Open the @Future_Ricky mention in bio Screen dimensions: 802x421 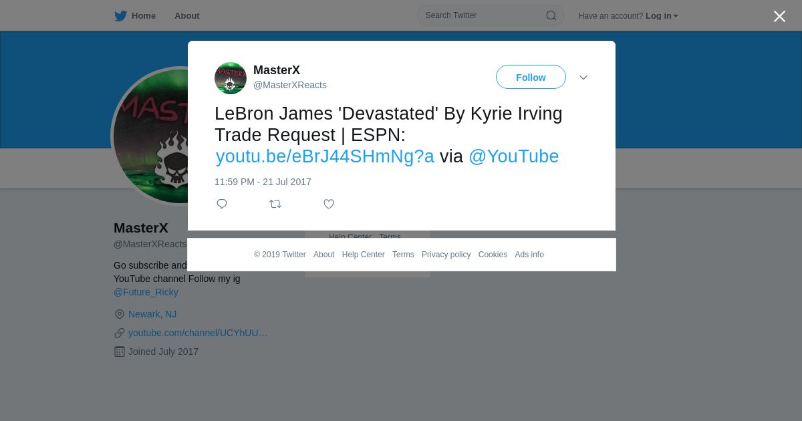click(x=146, y=292)
